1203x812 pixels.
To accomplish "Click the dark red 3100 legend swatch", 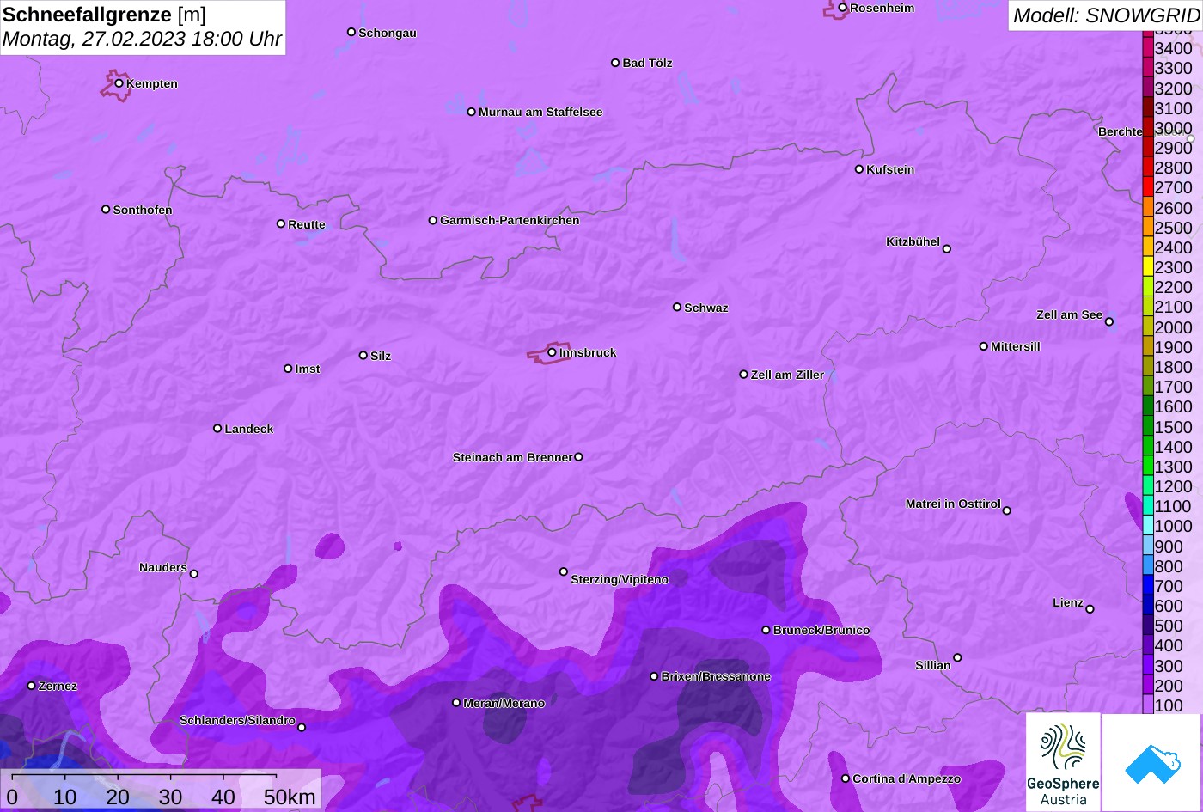I will click(x=1148, y=108).
